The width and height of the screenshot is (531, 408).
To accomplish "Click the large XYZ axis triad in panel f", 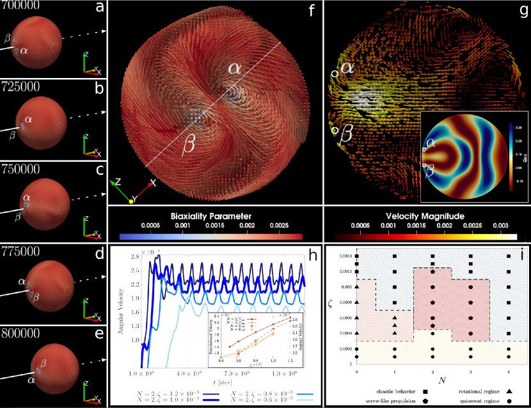I will pos(132,191).
